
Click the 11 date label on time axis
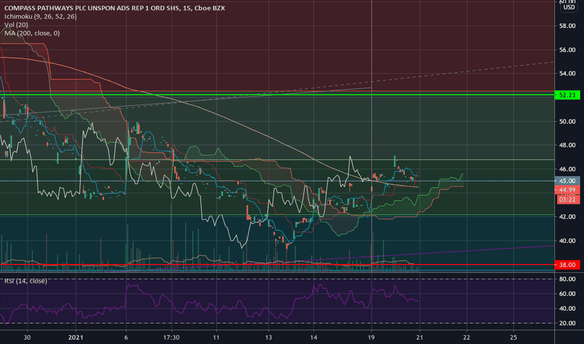point(216,338)
